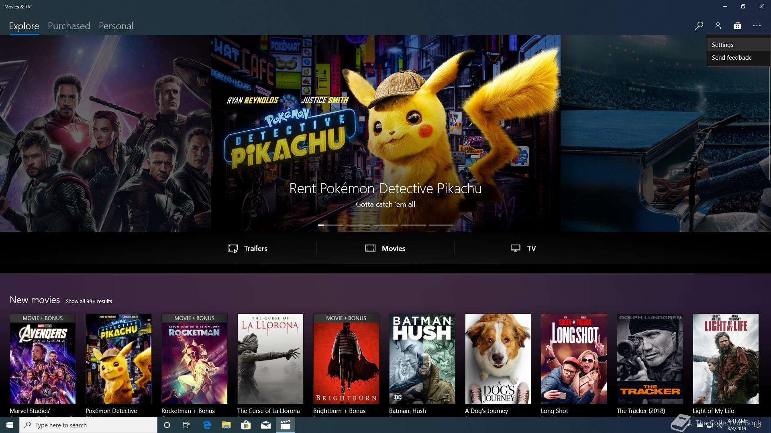The height and width of the screenshot is (433, 771).
Task: Open Detective Pikachu movie poster
Action: [x=118, y=359]
